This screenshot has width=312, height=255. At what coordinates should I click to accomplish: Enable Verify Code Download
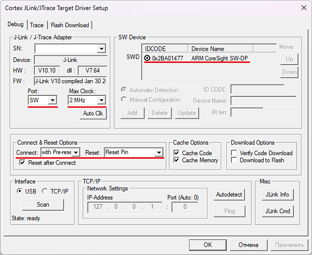click(x=234, y=153)
